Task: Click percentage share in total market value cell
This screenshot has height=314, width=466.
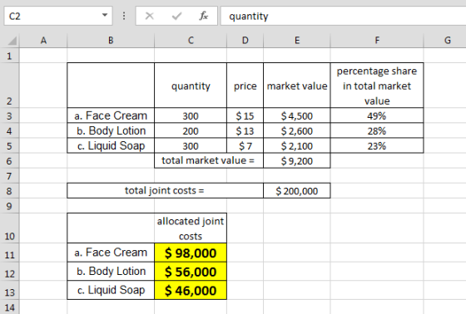Action: [377, 86]
